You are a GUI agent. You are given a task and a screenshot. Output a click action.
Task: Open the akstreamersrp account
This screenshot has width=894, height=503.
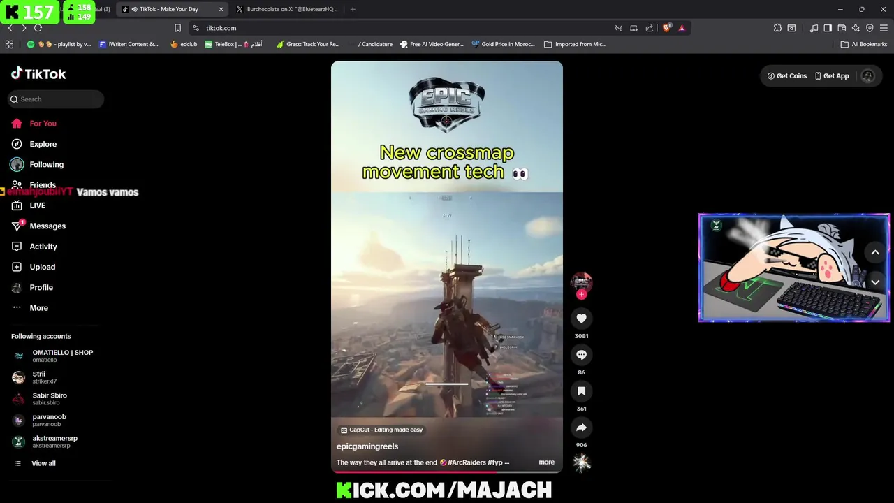pyautogui.click(x=45, y=442)
